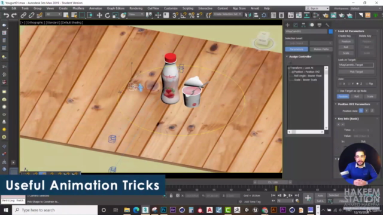Open the Graph Editors menu
Viewport: 383px width, 215px height.
(x=115, y=8)
